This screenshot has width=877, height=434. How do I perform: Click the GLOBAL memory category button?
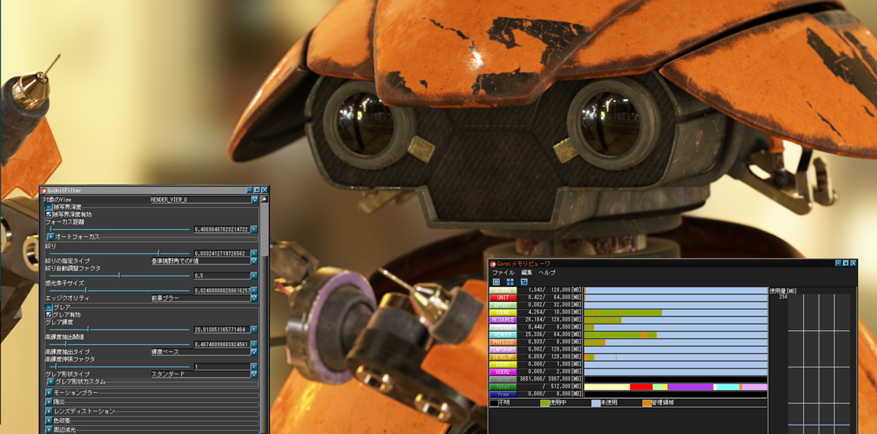pyautogui.click(x=503, y=290)
